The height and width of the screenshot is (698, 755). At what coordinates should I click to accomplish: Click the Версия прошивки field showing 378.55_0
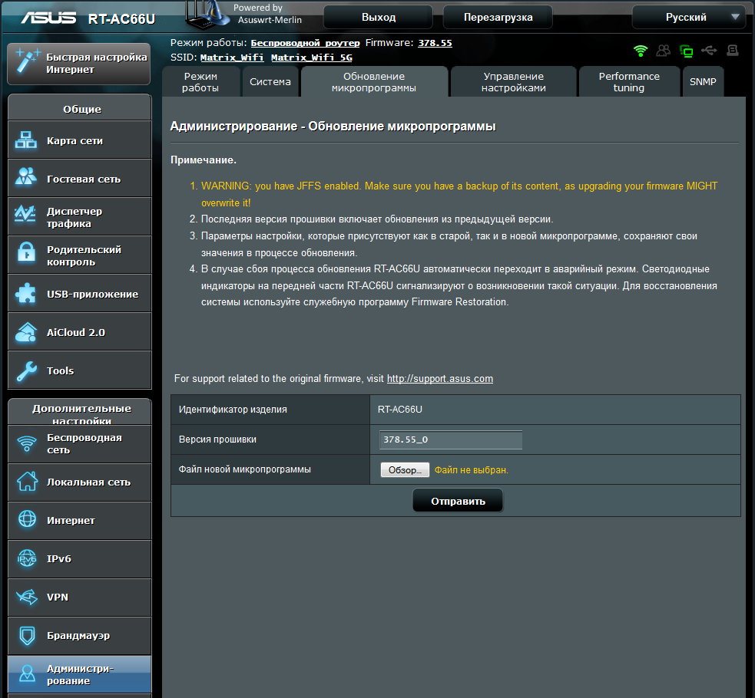(x=451, y=440)
